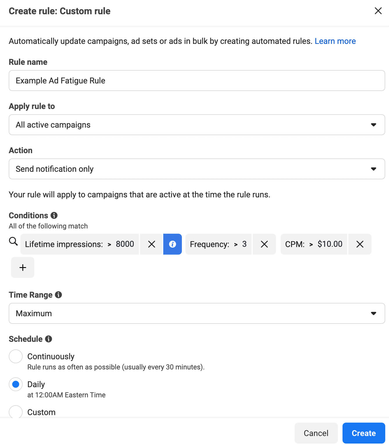Select the Custom schedule option
Image resolution: width=389 pixels, height=445 pixels.
(15, 412)
